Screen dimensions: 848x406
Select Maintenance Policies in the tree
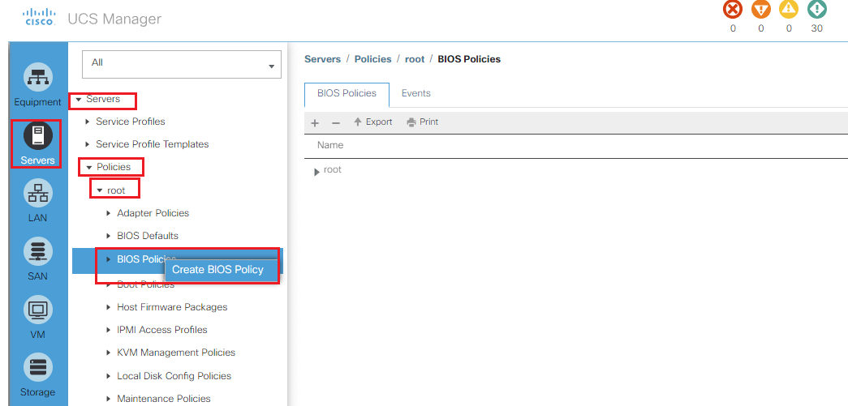[x=164, y=399]
